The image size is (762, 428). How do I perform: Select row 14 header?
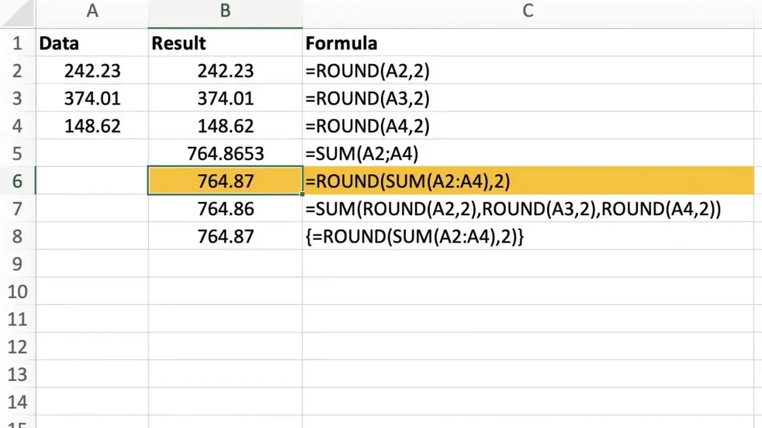click(17, 402)
